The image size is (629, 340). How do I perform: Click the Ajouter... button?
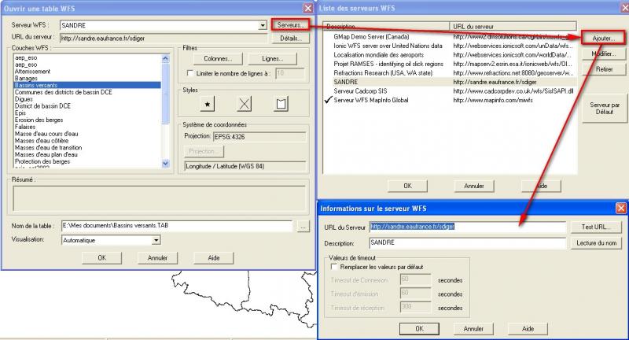pos(604,38)
